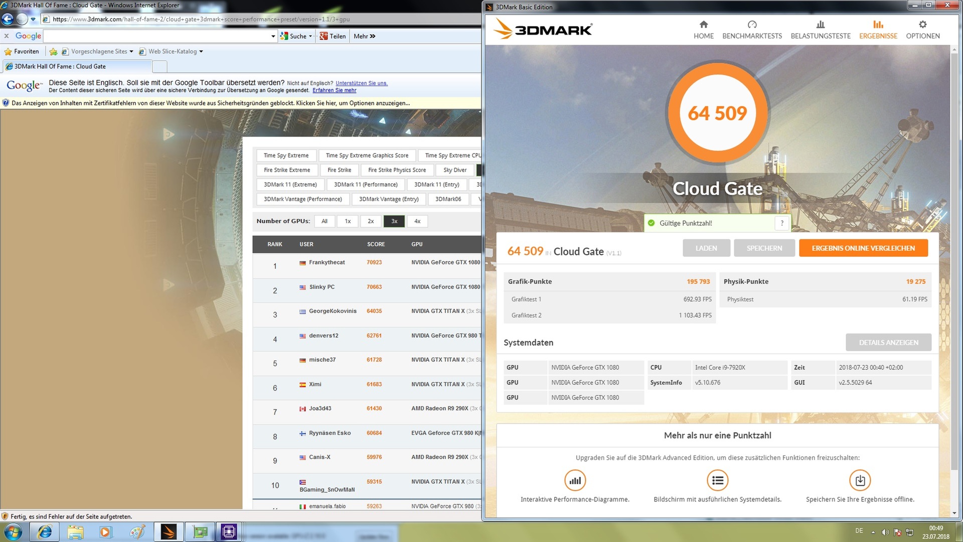Open OPTIONEN settings tab

coord(923,30)
